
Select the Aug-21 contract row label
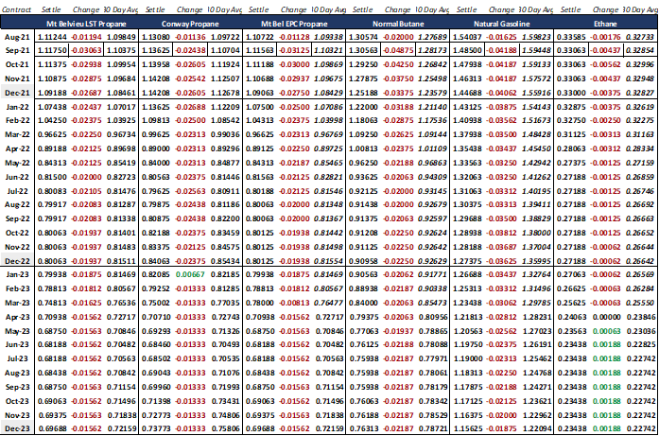tap(17, 37)
